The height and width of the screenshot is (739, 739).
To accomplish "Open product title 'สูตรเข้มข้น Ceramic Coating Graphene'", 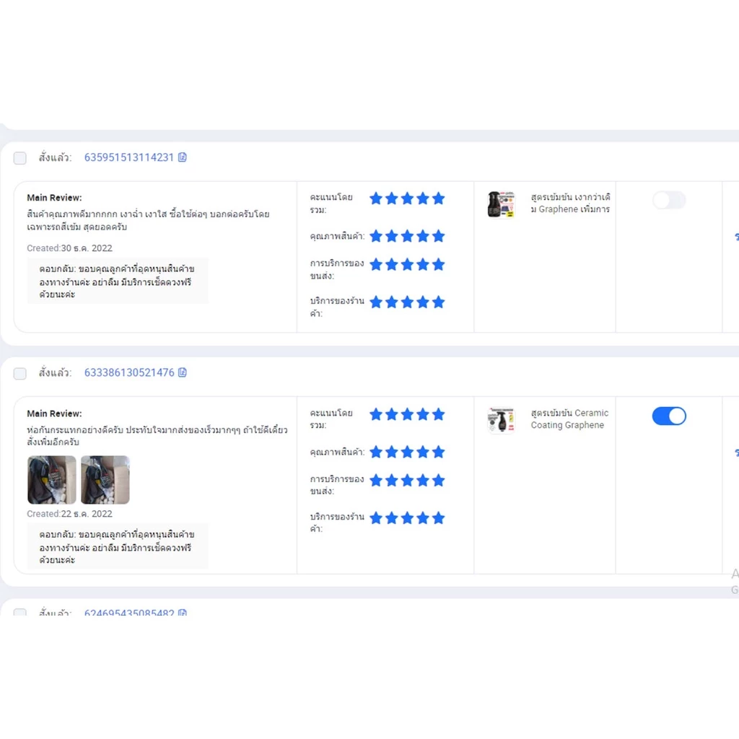I will tap(569, 419).
